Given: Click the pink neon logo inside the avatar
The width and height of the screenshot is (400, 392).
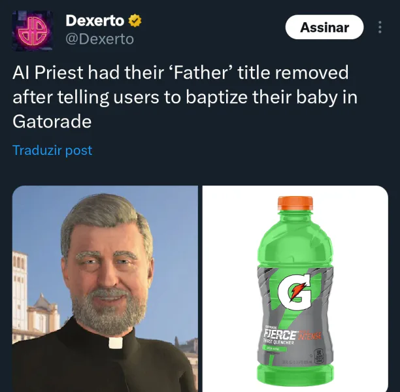Looking at the screenshot, I should click(33, 31).
